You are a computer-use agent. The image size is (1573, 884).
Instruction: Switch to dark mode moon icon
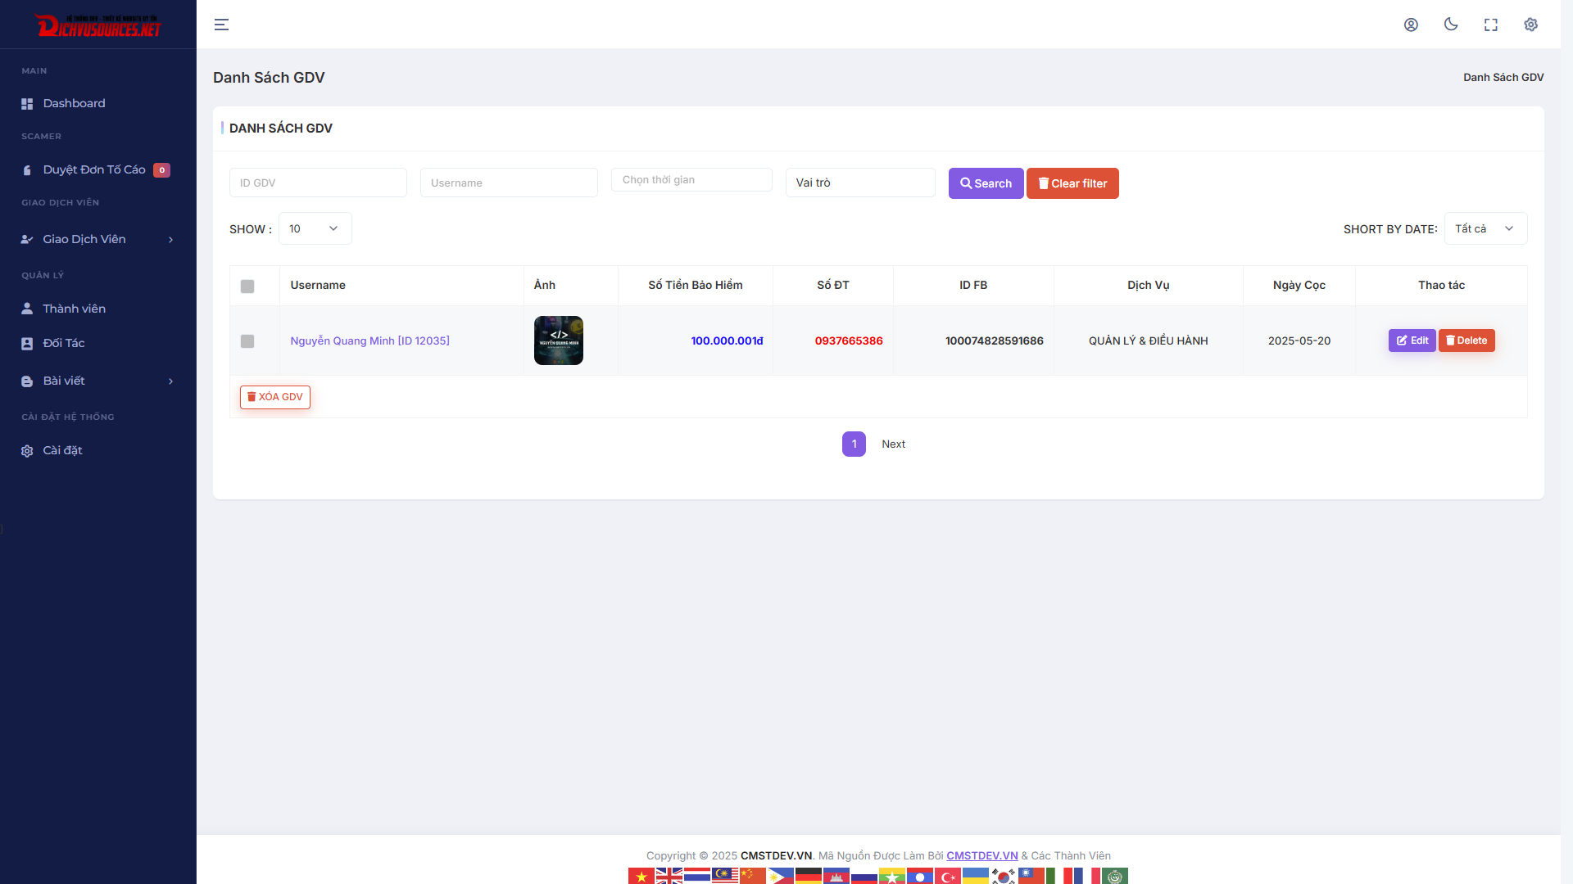(1451, 25)
